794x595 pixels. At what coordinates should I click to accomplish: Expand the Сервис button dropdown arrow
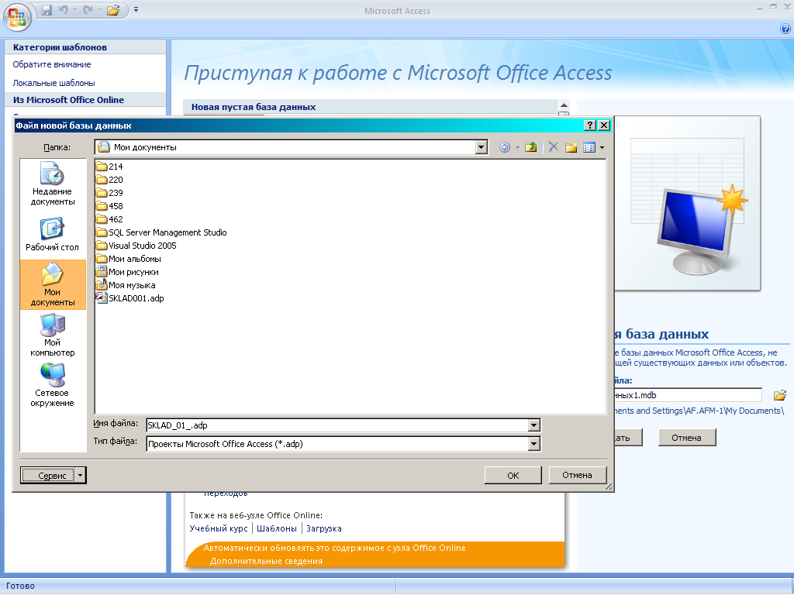(81, 476)
